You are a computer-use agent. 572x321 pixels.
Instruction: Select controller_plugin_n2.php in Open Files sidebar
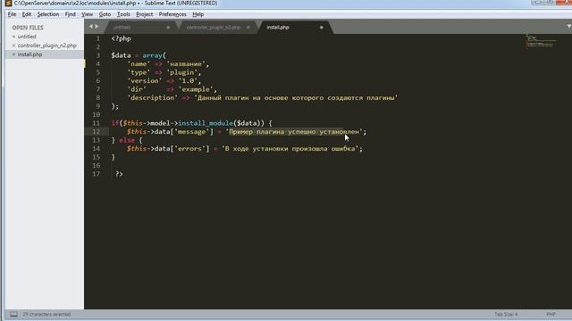click(x=47, y=45)
